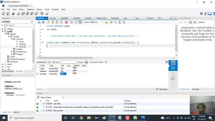Collapse the mydb schema
The height and width of the screenshot is (121, 215).
(2, 32)
